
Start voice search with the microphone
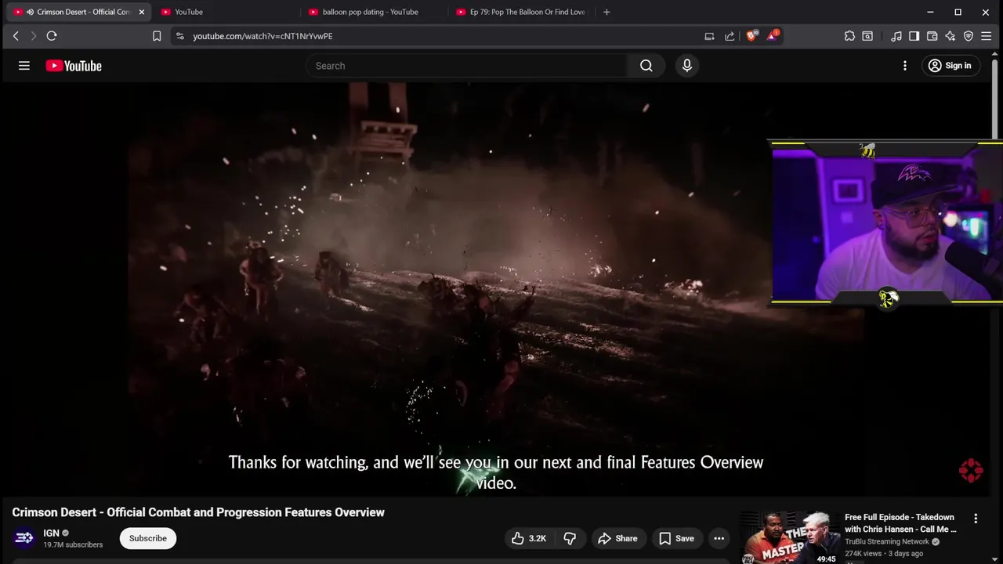point(687,66)
